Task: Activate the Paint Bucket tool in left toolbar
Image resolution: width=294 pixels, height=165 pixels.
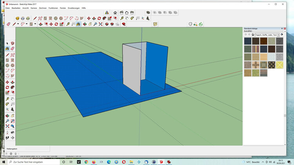Action: point(7,49)
